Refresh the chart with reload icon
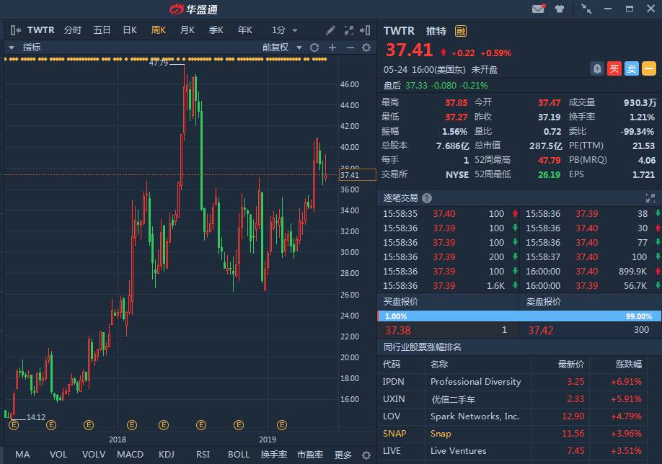This screenshot has height=464, width=662. 314,48
